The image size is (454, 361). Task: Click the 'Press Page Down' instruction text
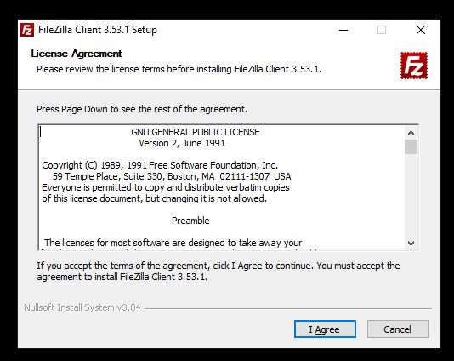point(142,109)
